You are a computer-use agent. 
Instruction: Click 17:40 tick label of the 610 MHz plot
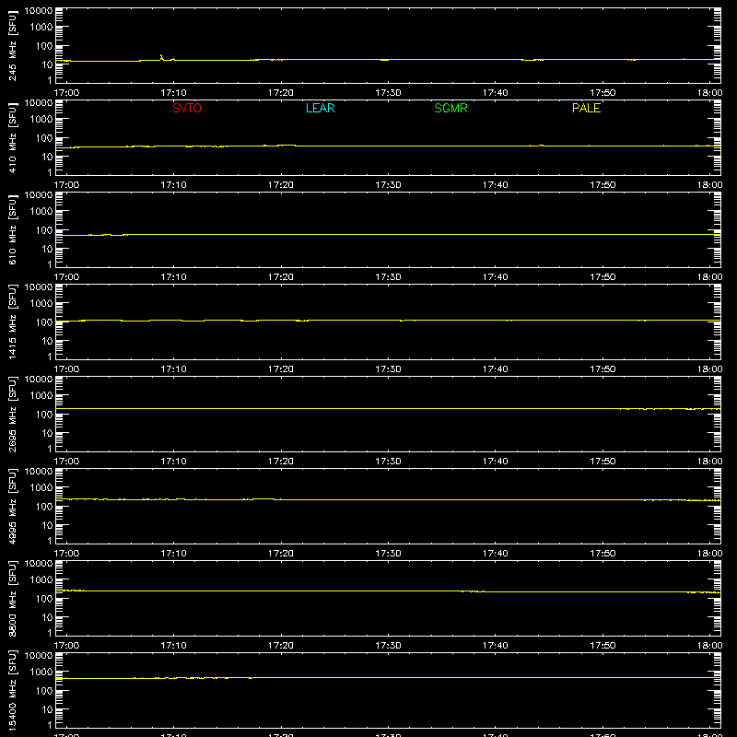496,277
